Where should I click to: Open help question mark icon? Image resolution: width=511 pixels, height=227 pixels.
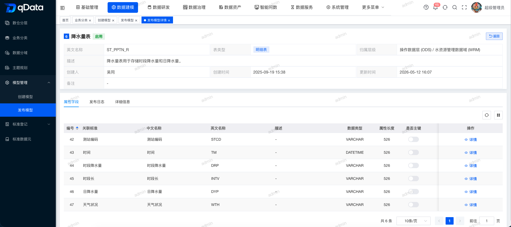tap(426, 7)
